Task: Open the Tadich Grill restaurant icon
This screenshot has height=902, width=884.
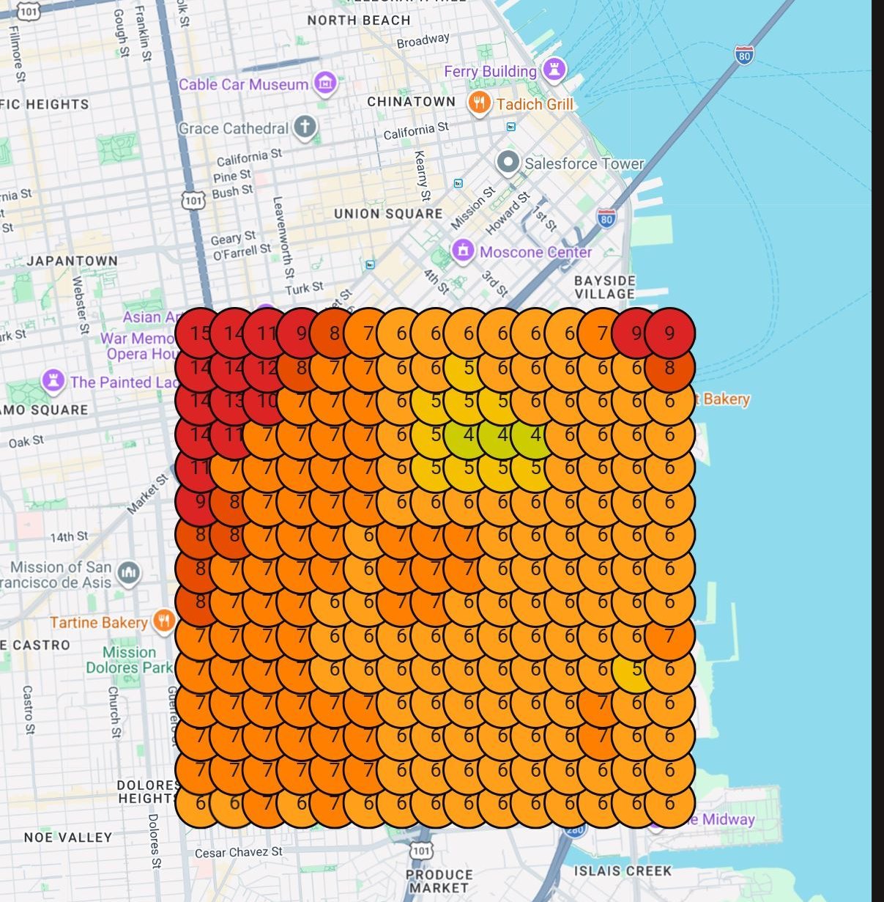Action: (x=480, y=103)
